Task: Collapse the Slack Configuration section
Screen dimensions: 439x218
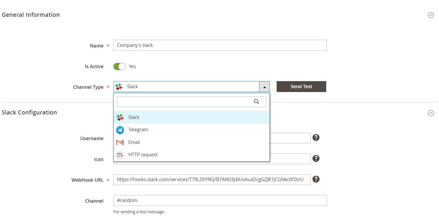Action: (431, 113)
